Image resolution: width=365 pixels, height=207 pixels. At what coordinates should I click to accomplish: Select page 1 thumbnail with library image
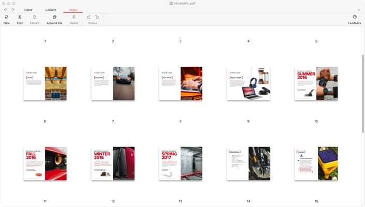pyautogui.click(x=45, y=83)
